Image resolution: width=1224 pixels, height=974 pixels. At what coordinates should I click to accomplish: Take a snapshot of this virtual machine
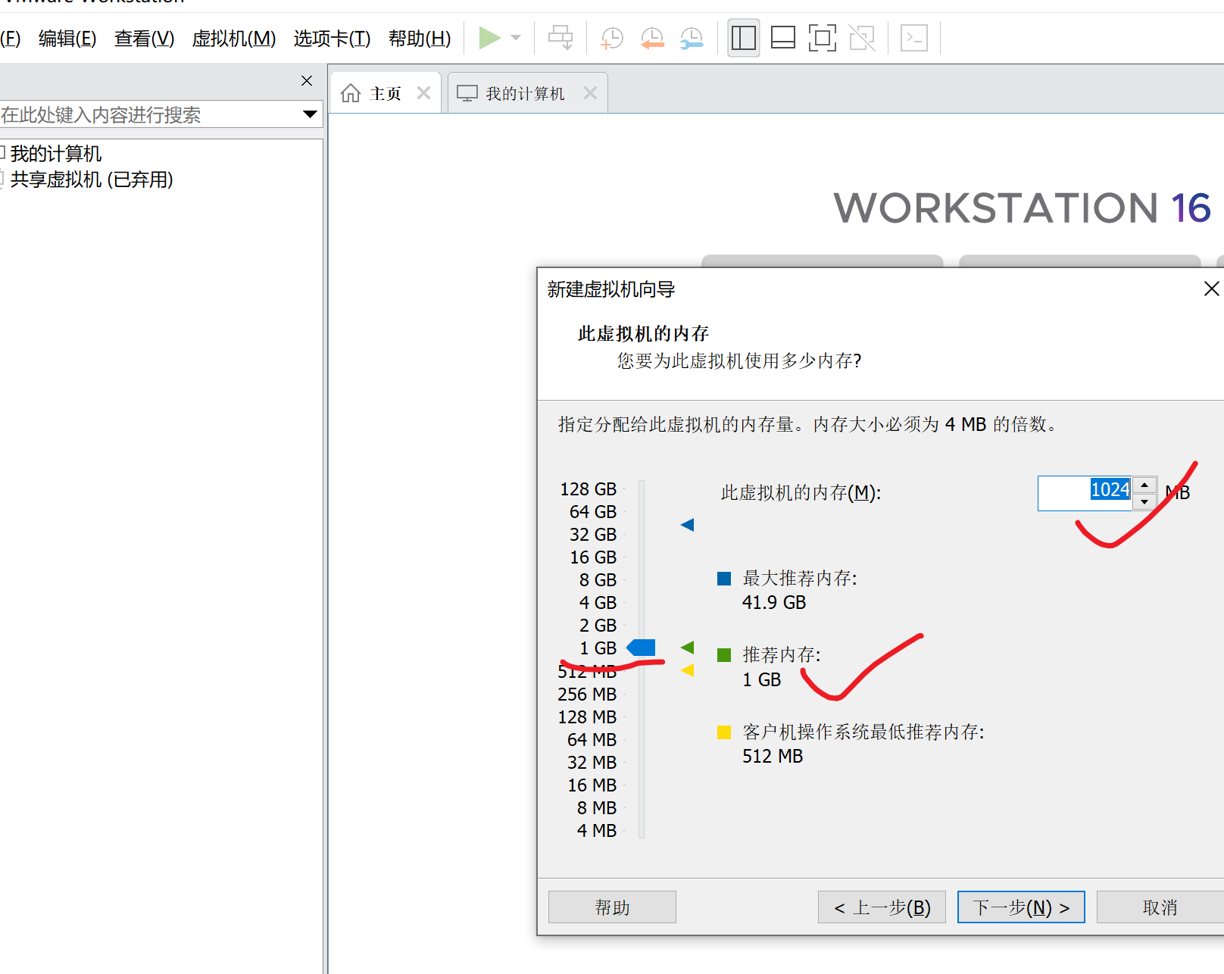point(612,38)
